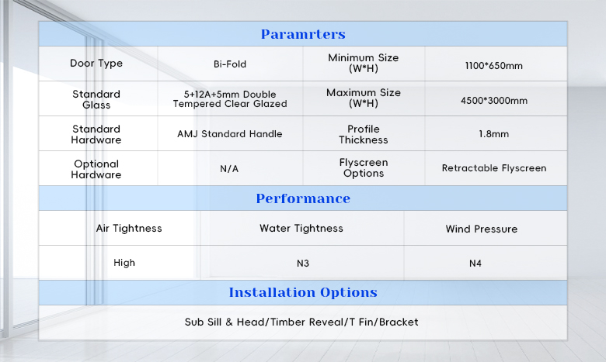Viewport: 606px width, 362px height.
Task: Select the Profile Thickness label
Action: click(364, 134)
